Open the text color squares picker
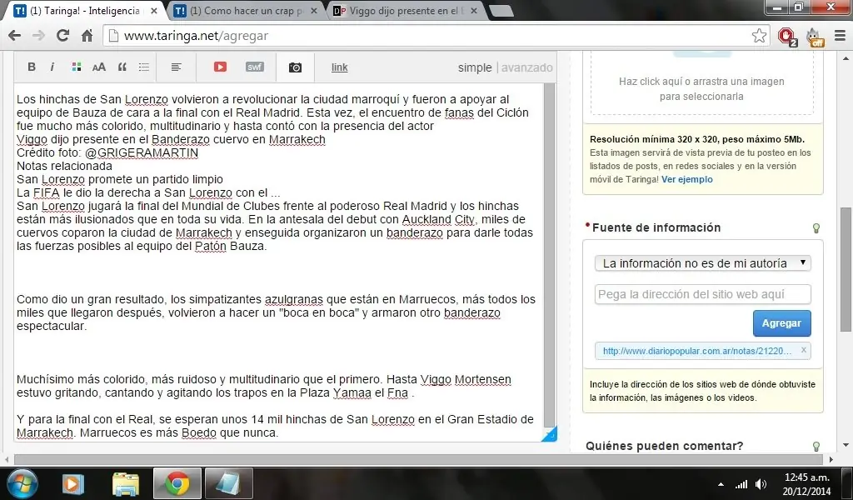This screenshot has height=500, width=853. tap(77, 67)
